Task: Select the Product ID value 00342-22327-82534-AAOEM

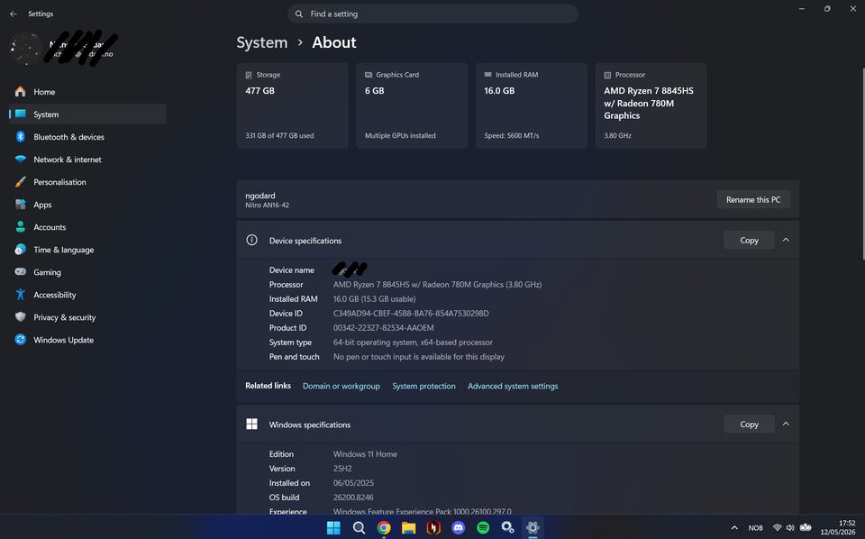Action: point(384,328)
